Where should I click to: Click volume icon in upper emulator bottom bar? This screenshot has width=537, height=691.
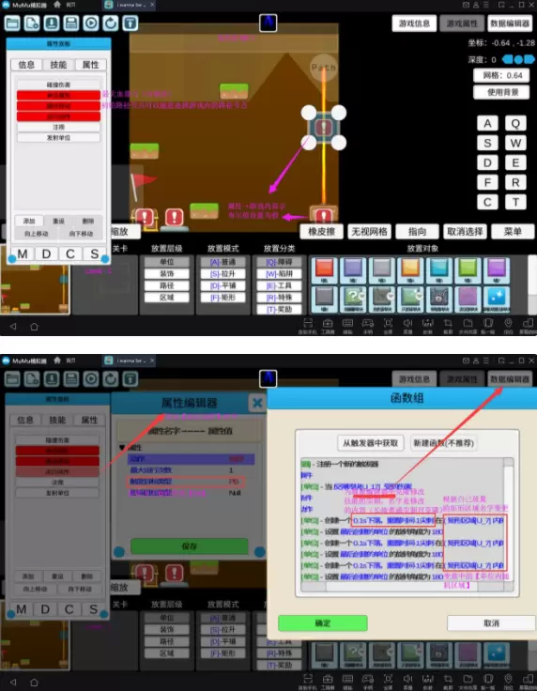[408, 325]
